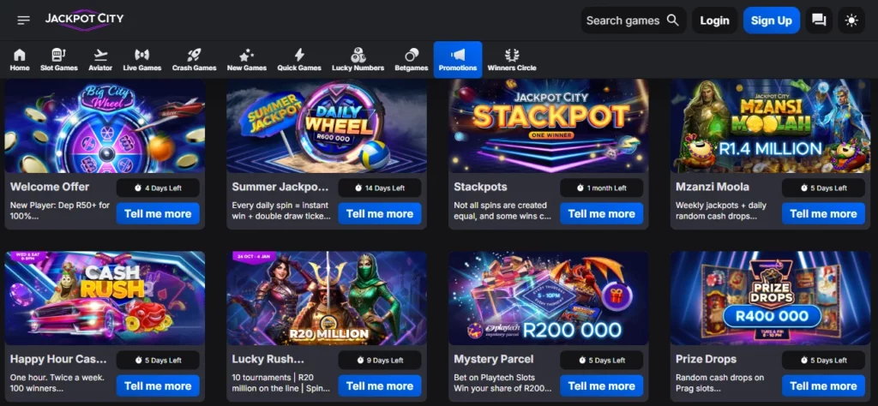Open the live chat icon

(x=819, y=21)
